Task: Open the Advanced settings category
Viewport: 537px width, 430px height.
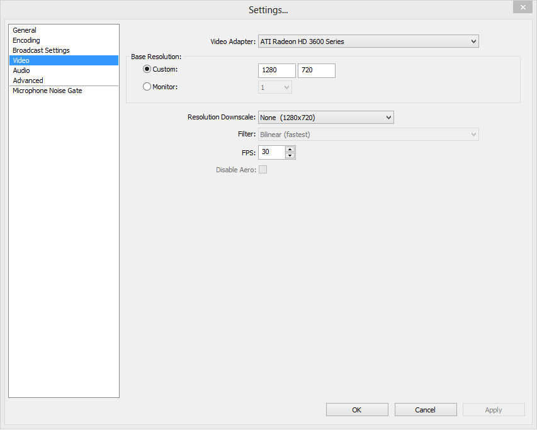Action: (64, 80)
